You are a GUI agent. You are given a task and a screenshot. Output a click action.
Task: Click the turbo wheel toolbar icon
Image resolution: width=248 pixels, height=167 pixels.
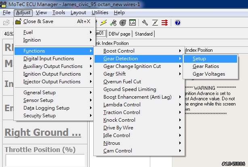pos(123,23)
